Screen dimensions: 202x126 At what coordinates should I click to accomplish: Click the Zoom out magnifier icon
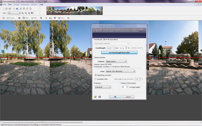pos(26,13)
